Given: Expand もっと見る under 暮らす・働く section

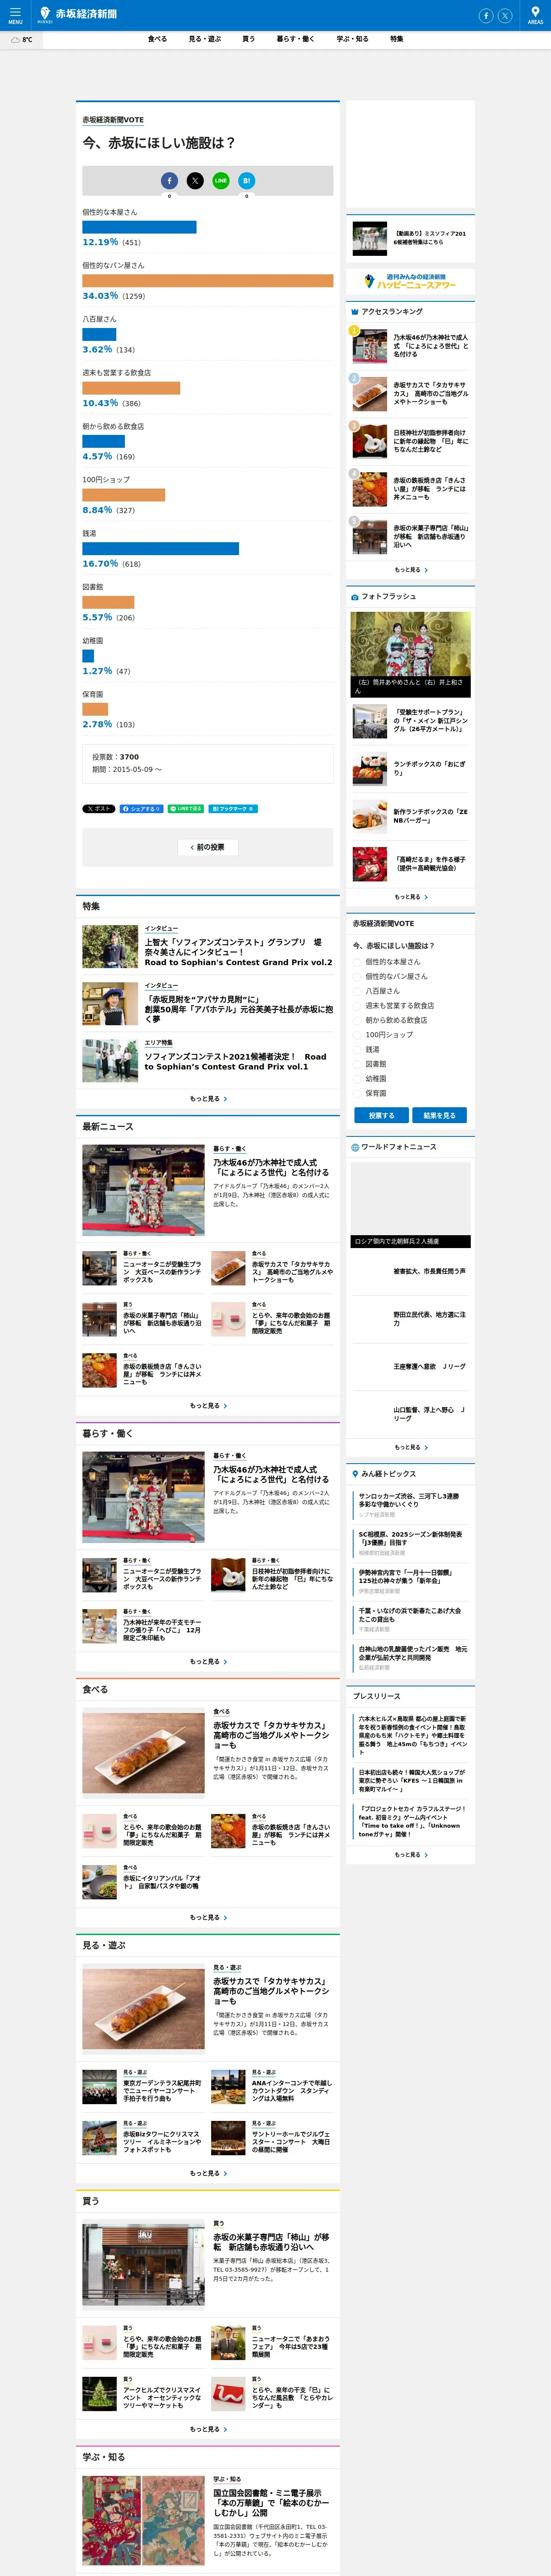Looking at the screenshot, I should pos(208,1662).
